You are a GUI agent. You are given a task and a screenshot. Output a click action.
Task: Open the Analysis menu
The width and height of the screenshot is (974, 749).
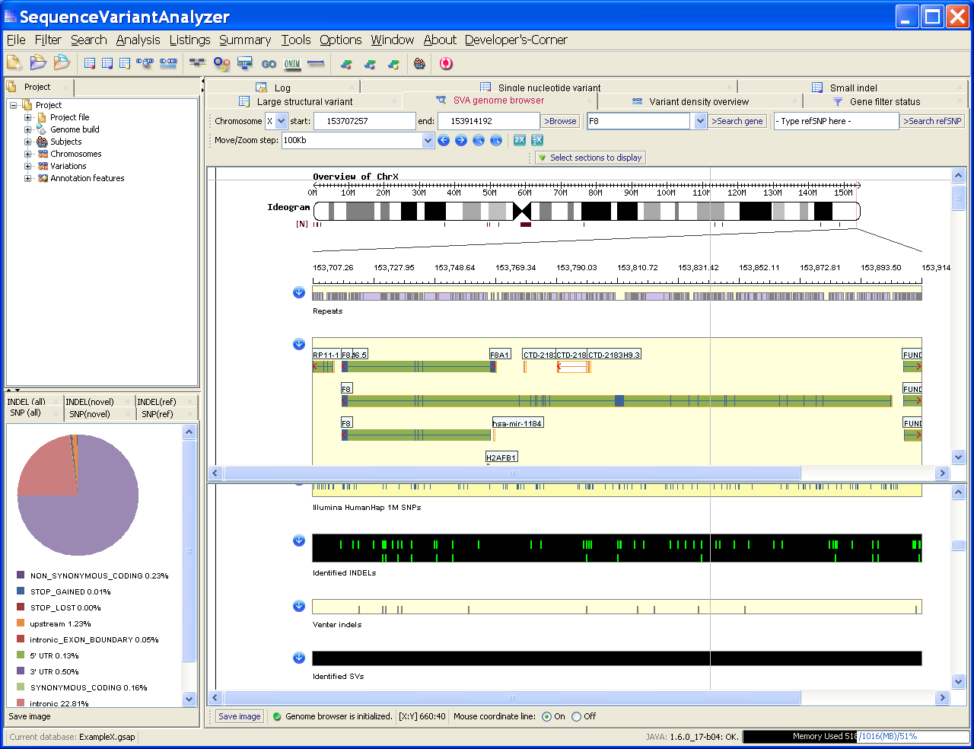click(x=138, y=40)
